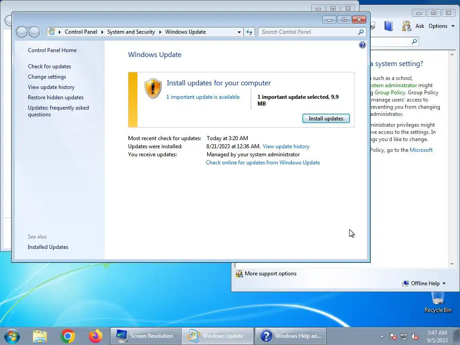Open the Microsoft link in Help window
Screen dimensions: 460x345
point(421,150)
